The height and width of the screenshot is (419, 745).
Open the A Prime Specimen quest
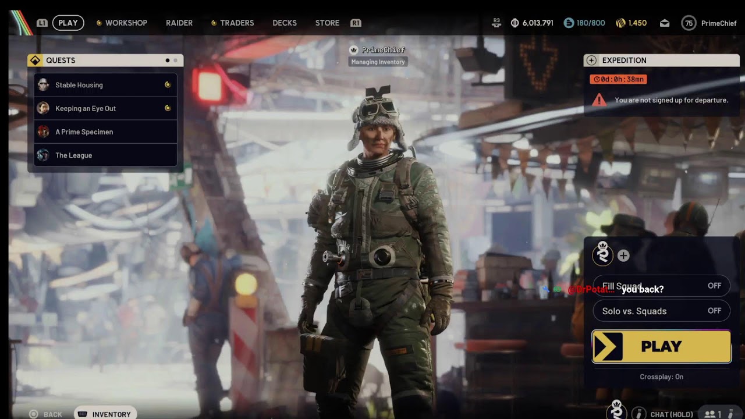105,132
